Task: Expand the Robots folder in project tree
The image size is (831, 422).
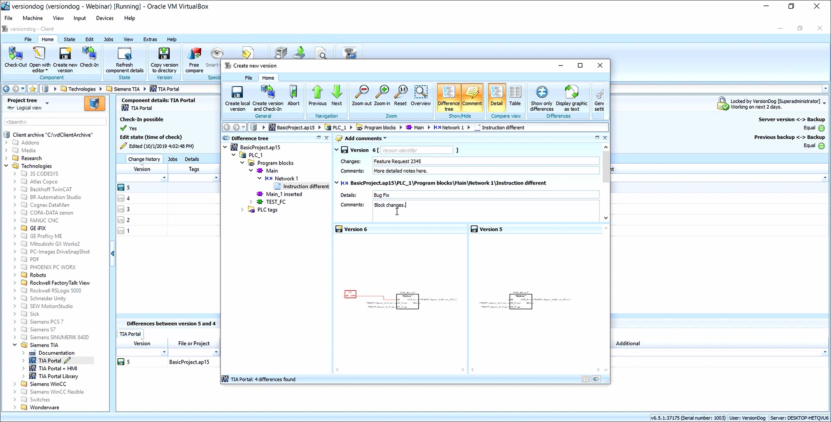Action: tap(15, 275)
